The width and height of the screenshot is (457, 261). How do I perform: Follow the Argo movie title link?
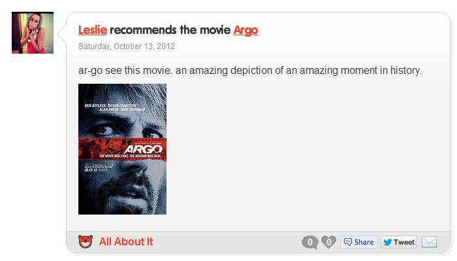pos(245,30)
